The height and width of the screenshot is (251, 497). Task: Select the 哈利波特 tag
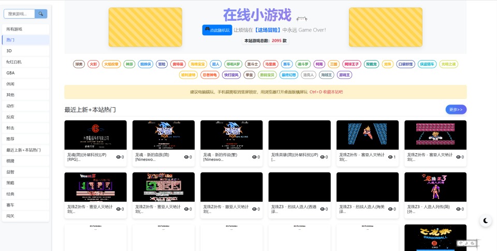(x=188, y=75)
